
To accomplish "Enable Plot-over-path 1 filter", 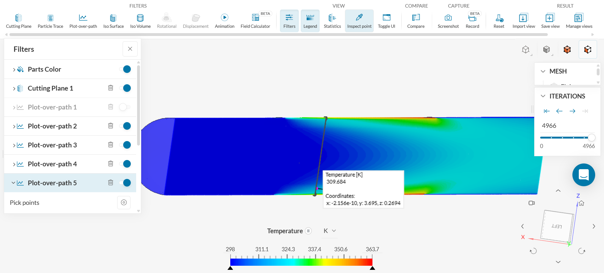I will coord(125,107).
